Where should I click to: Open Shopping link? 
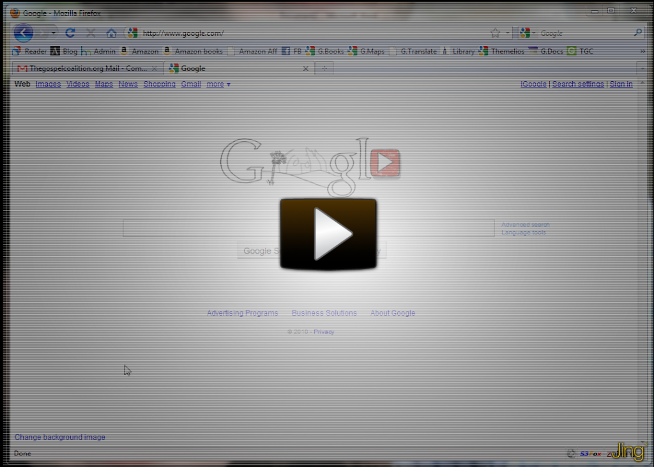click(159, 84)
